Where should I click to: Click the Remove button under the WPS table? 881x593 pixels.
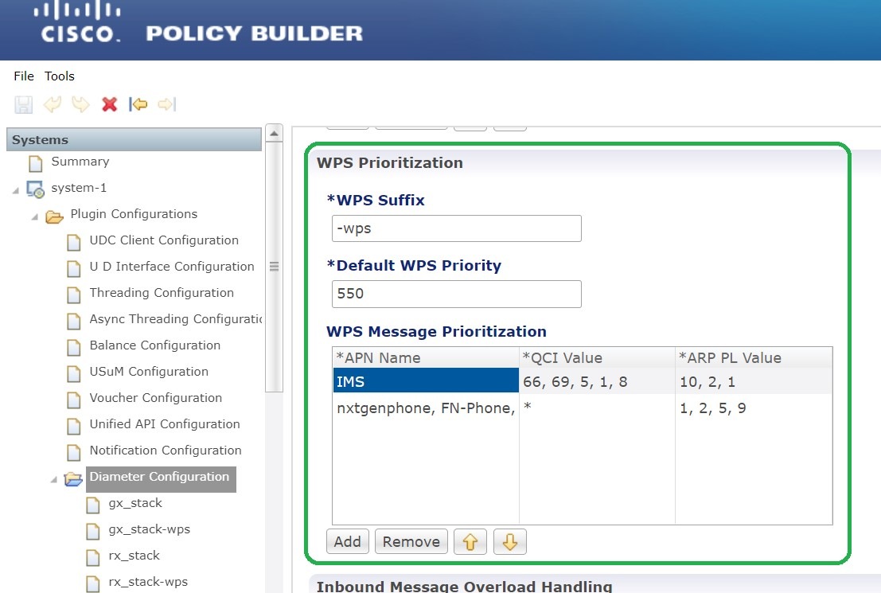pos(411,542)
